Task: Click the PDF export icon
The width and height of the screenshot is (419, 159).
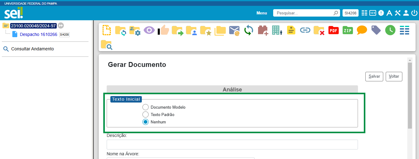Action: pos(334,30)
